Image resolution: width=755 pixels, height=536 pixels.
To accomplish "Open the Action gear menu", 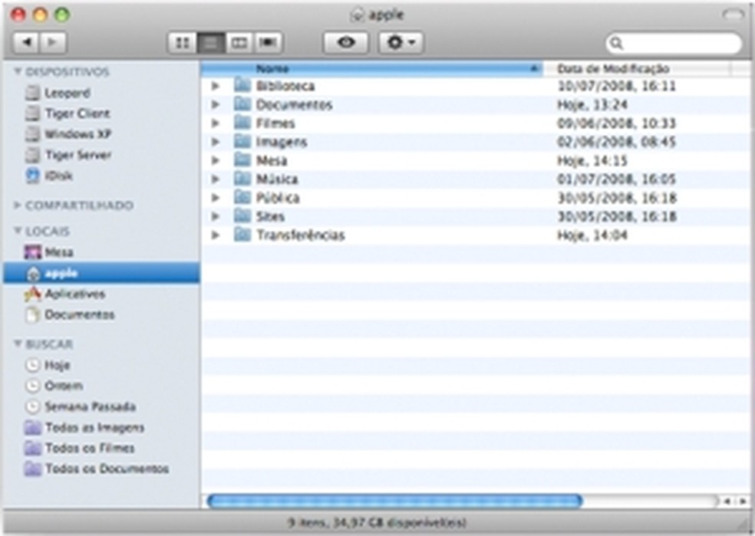I will click(401, 43).
